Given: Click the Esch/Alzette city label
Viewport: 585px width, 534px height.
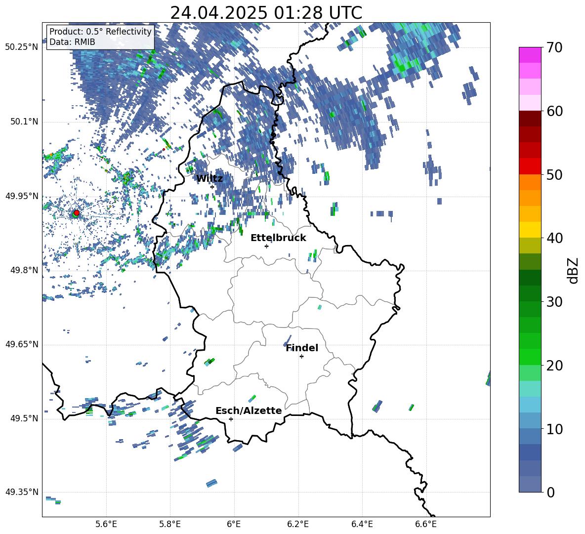Looking at the screenshot, I should coord(249,411).
